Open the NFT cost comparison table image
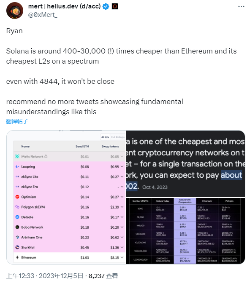Viewport: 250px width, 286px height. click(185, 231)
